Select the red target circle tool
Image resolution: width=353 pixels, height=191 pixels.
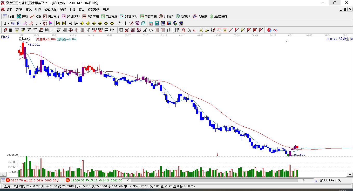click(70, 30)
